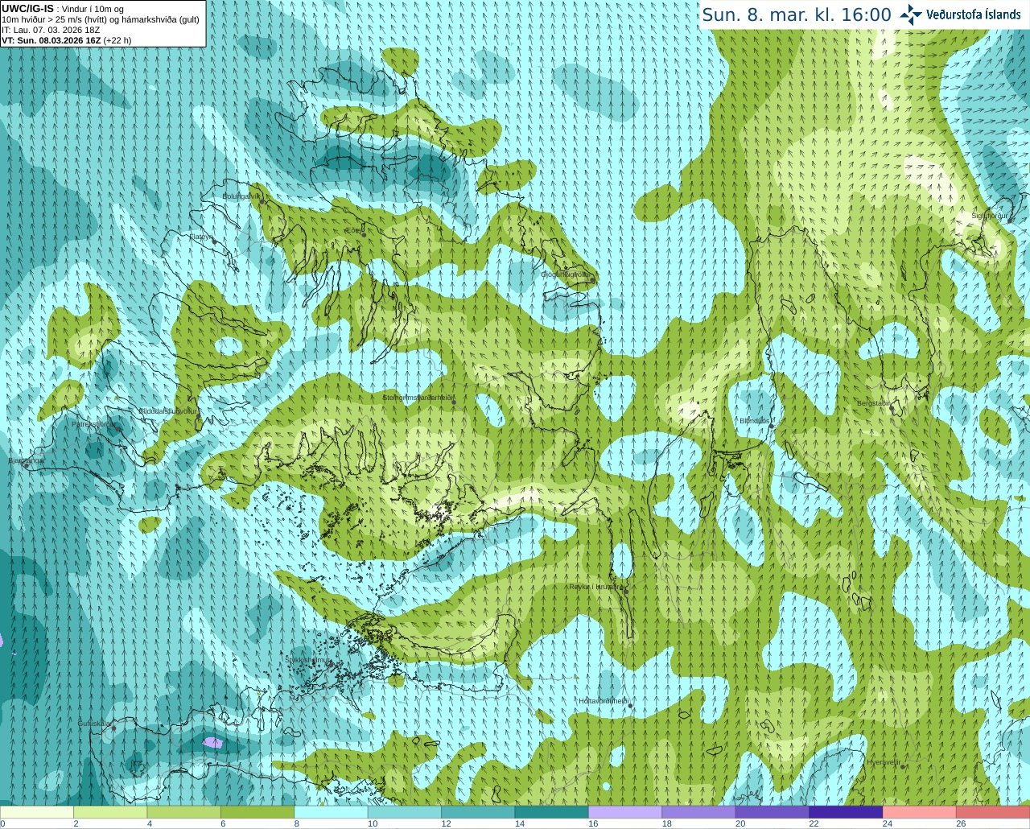
Task: Click the Patreksfjörður station label
Action: coord(93,424)
